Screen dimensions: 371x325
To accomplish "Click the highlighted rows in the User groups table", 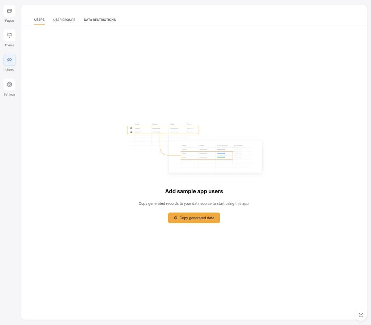I will pyautogui.click(x=207, y=155).
